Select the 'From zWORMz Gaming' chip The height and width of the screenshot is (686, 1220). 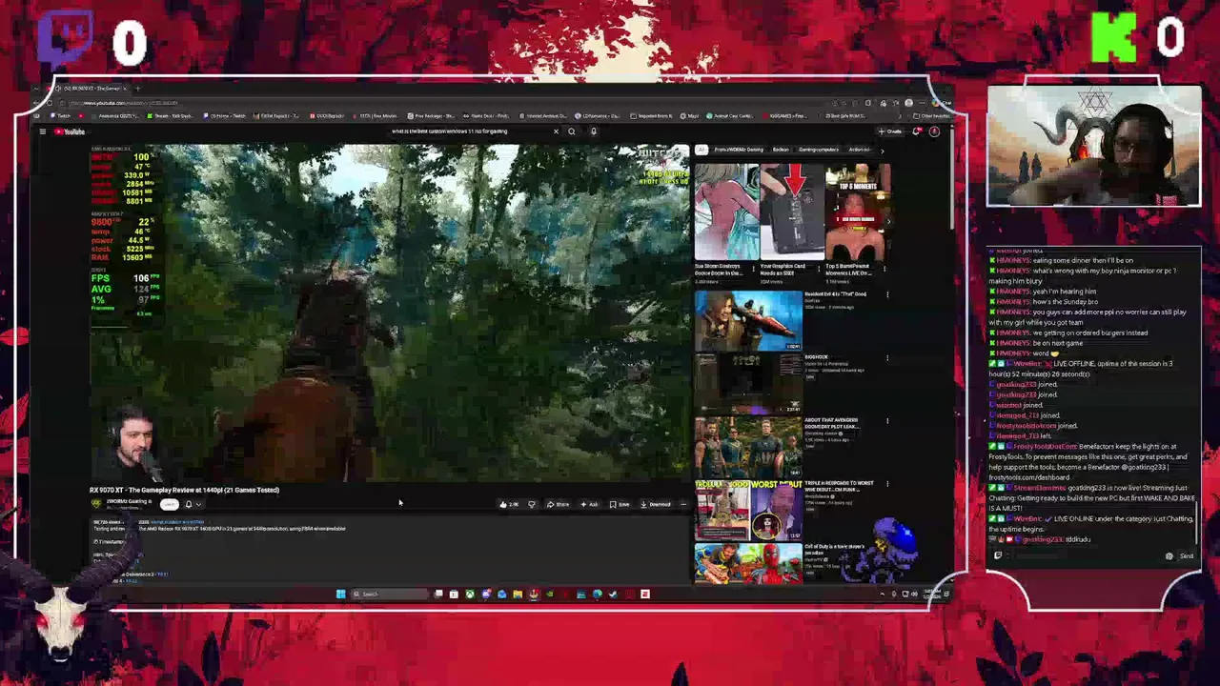[738, 150]
